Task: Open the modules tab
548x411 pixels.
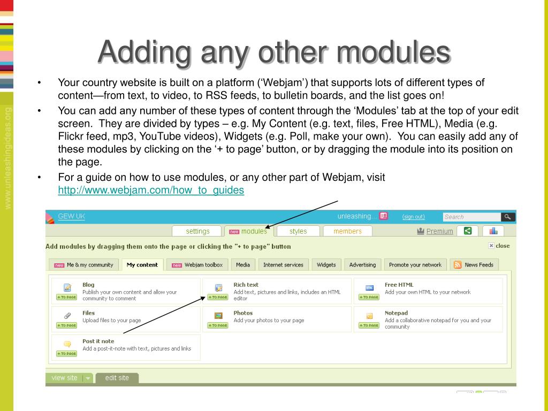Action: 249,231
